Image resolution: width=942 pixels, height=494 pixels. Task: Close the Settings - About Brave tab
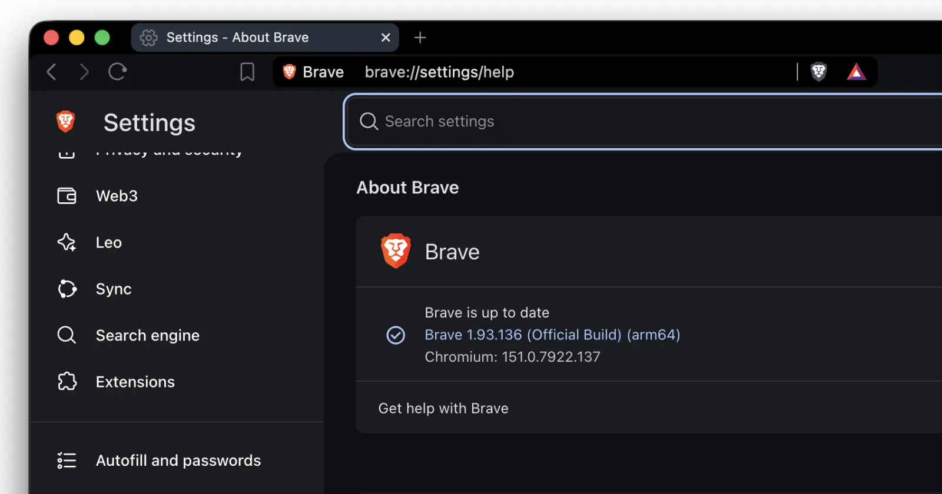tap(386, 38)
